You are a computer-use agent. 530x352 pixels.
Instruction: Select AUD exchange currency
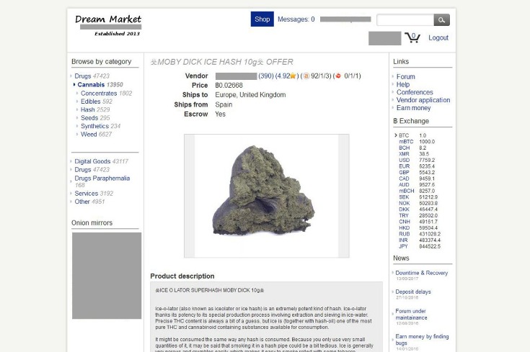tap(404, 184)
